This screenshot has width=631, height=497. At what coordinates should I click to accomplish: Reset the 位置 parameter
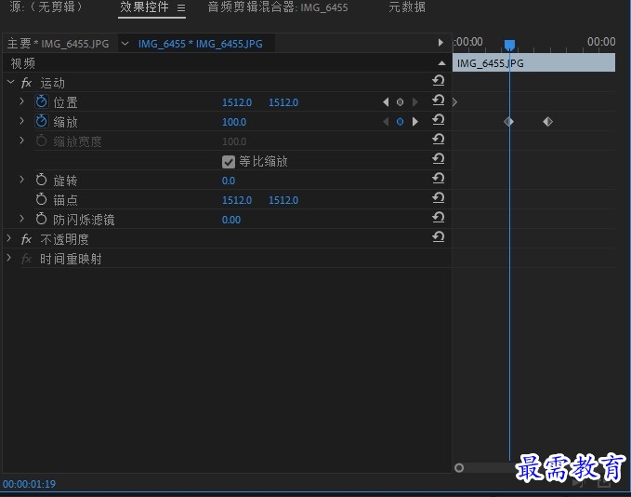point(439,100)
